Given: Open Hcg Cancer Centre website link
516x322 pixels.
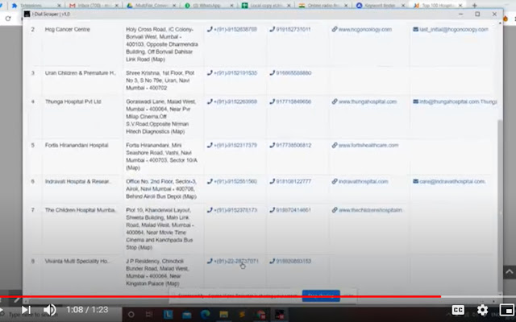Looking at the screenshot, I should (x=362, y=29).
